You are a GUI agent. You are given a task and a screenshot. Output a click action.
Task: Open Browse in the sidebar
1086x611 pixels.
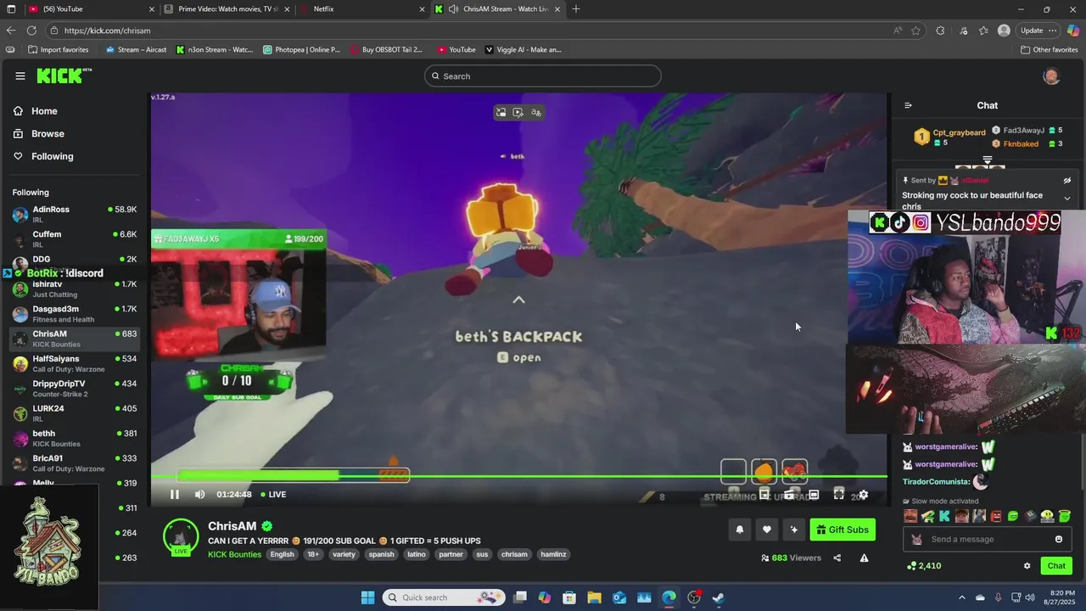coord(39,133)
